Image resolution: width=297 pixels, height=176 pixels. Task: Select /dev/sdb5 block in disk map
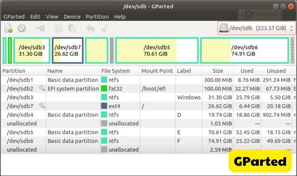(157, 50)
